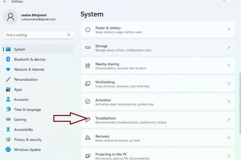
Task: Click the Power & battery power icon
Action: [x=88, y=29]
